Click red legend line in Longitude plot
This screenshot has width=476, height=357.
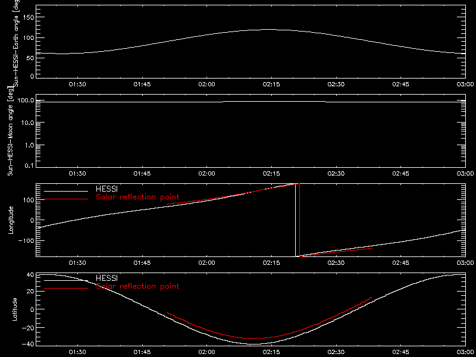click(66, 199)
